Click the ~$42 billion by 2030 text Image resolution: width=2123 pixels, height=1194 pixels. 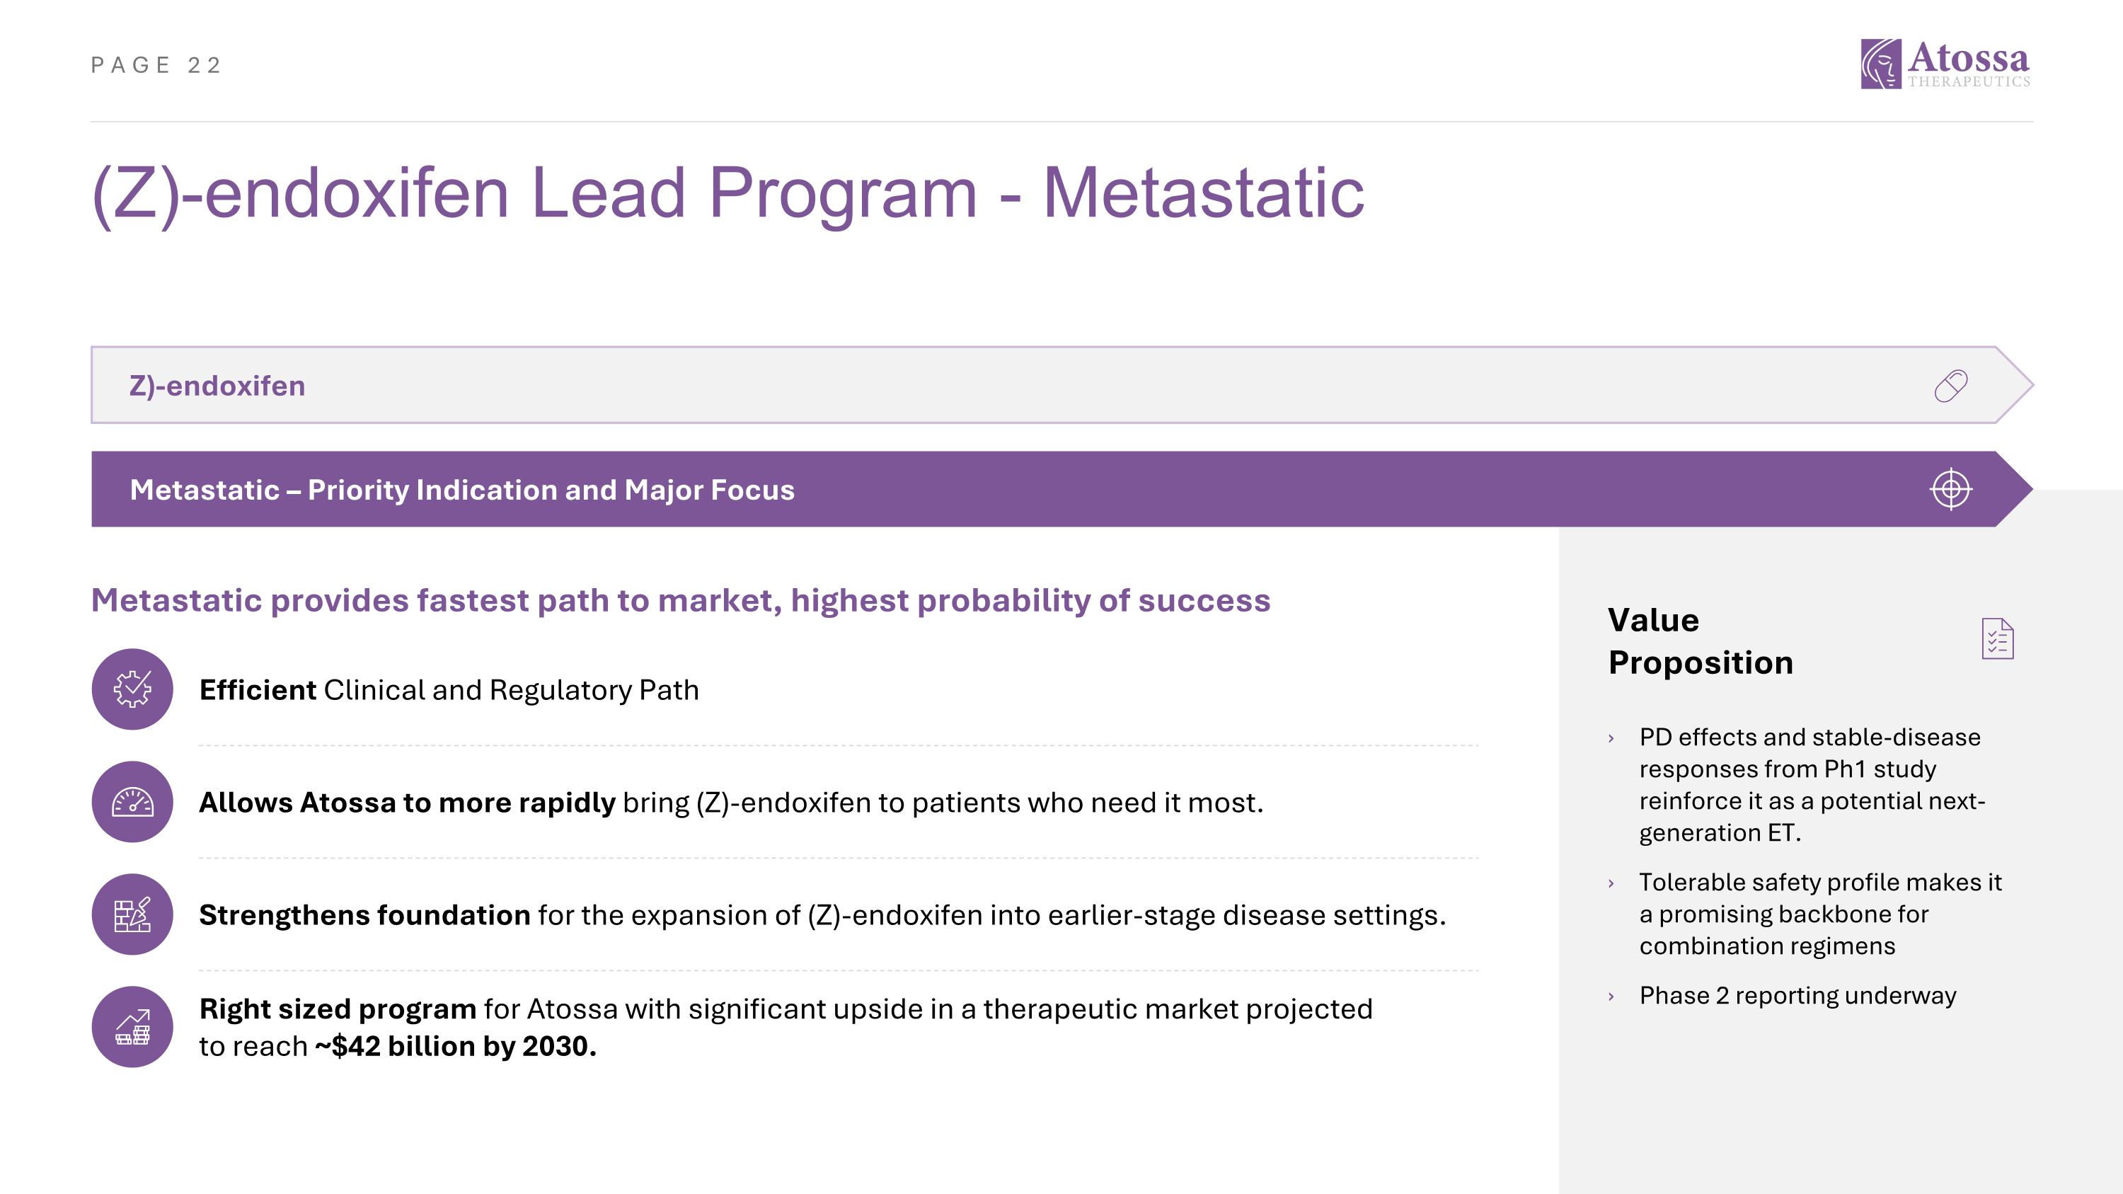(x=455, y=1047)
